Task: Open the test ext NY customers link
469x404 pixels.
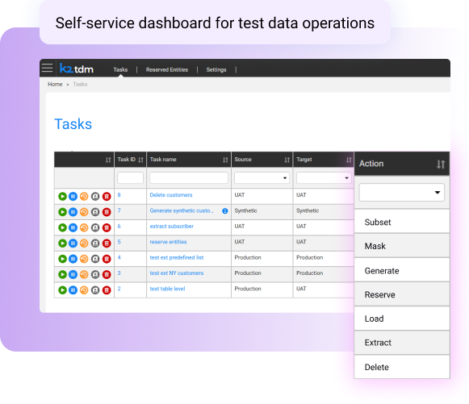Action: click(x=177, y=273)
